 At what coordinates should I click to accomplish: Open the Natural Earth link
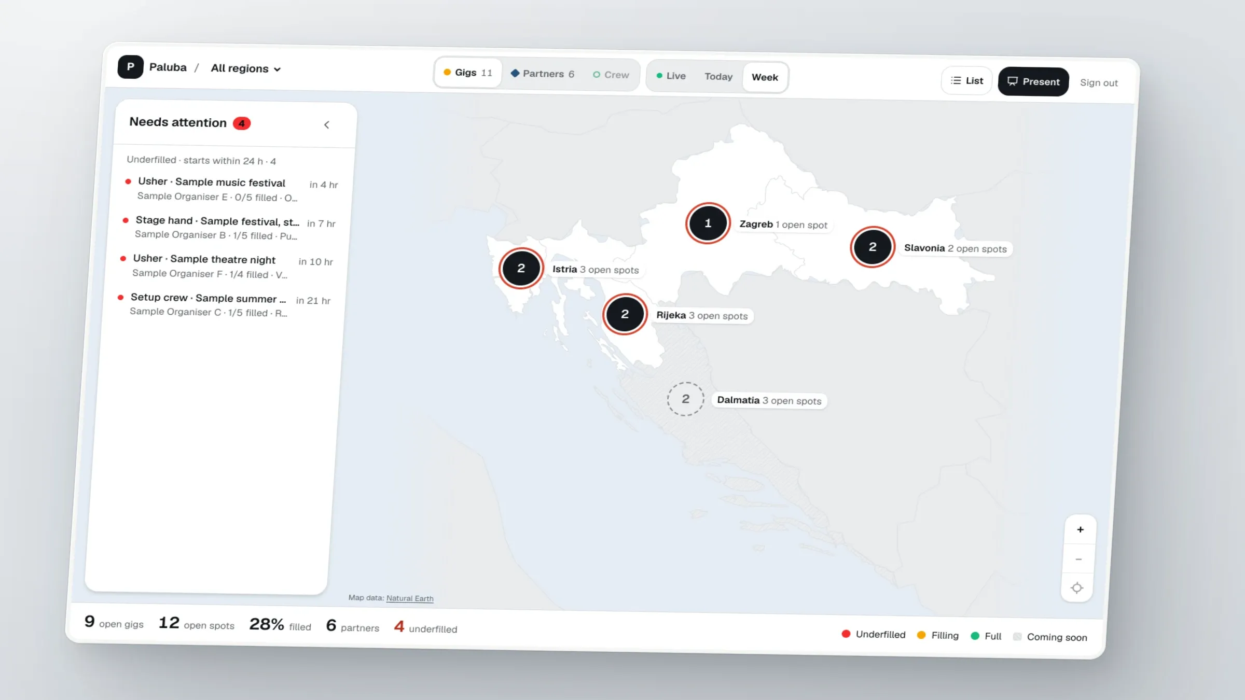coord(410,598)
